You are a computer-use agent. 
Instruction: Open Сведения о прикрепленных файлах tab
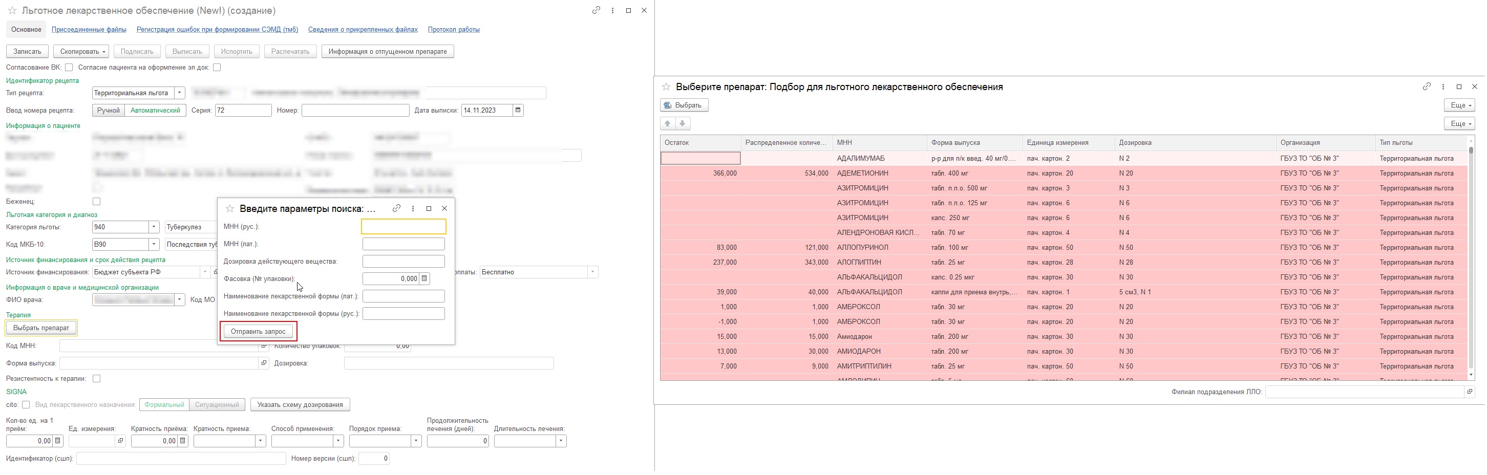tap(363, 30)
